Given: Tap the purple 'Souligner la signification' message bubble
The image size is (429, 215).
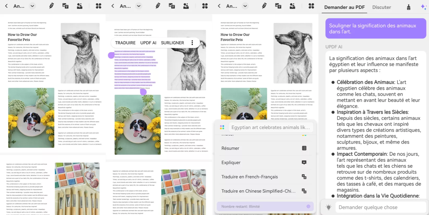Looking at the screenshot, I should coord(376,28).
